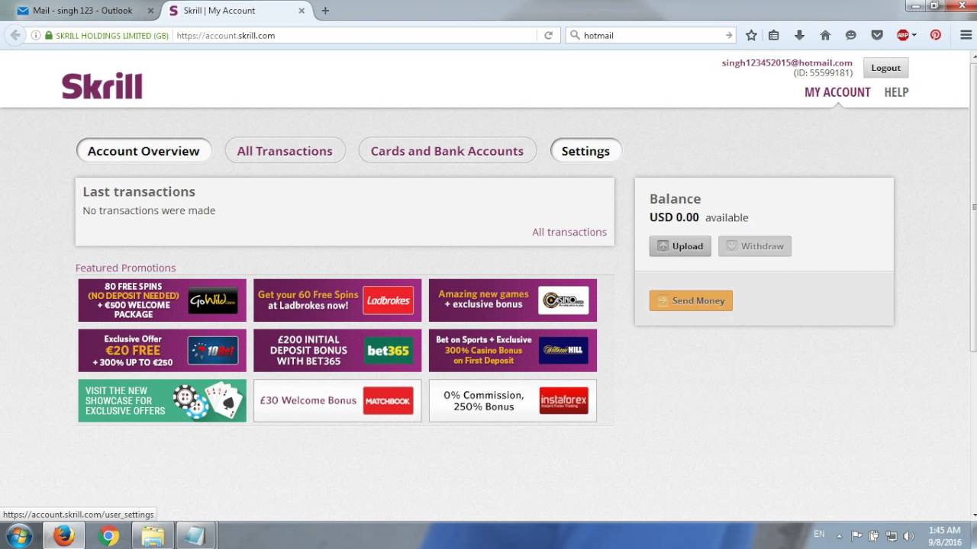Open the All transactions link

point(569,232)
